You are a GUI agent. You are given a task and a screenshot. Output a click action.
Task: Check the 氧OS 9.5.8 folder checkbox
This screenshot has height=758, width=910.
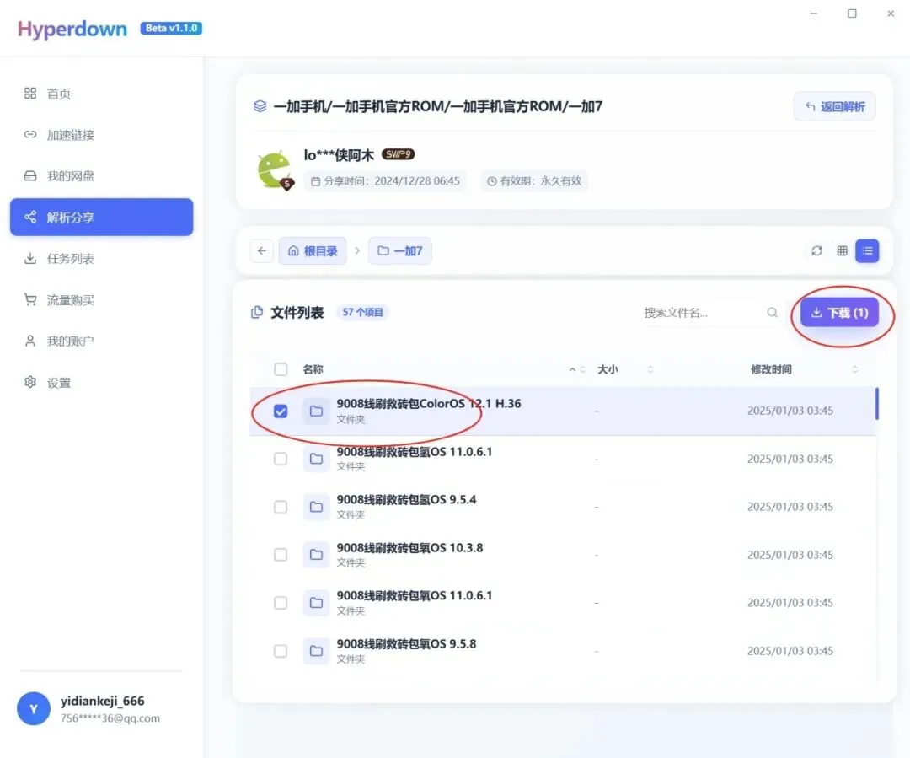pos(281,651)
